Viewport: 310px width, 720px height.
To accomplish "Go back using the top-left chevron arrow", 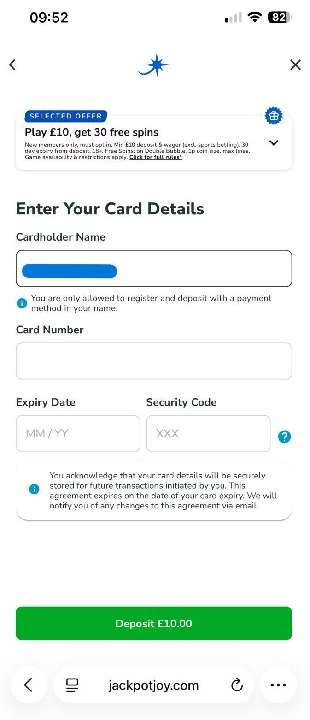I will tap(12, 65).
